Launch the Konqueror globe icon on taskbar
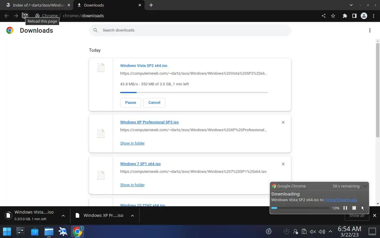 click(63, 231)
